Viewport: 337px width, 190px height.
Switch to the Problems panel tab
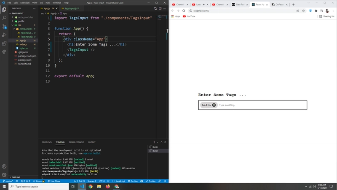click(x=47, y=142)
